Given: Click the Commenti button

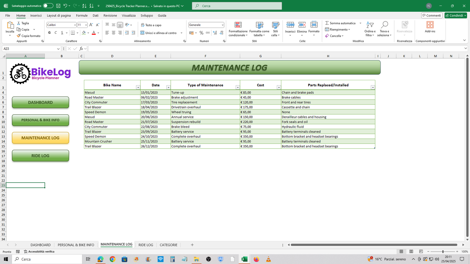Looking at the screenshot, I should pyautogui.click(x=432, y=16).
